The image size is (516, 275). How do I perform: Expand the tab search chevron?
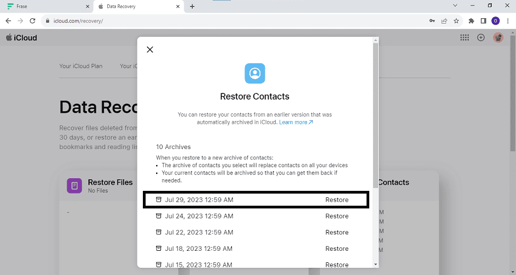coord(455,5)
